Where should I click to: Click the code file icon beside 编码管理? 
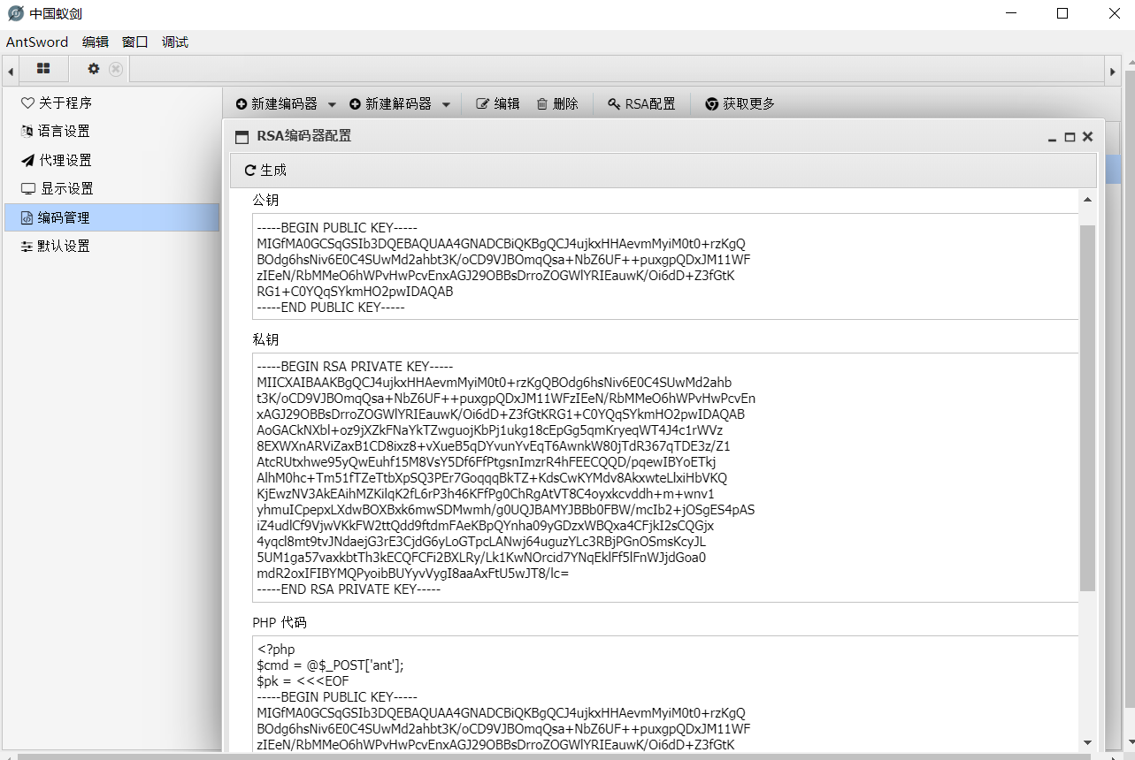27,218
